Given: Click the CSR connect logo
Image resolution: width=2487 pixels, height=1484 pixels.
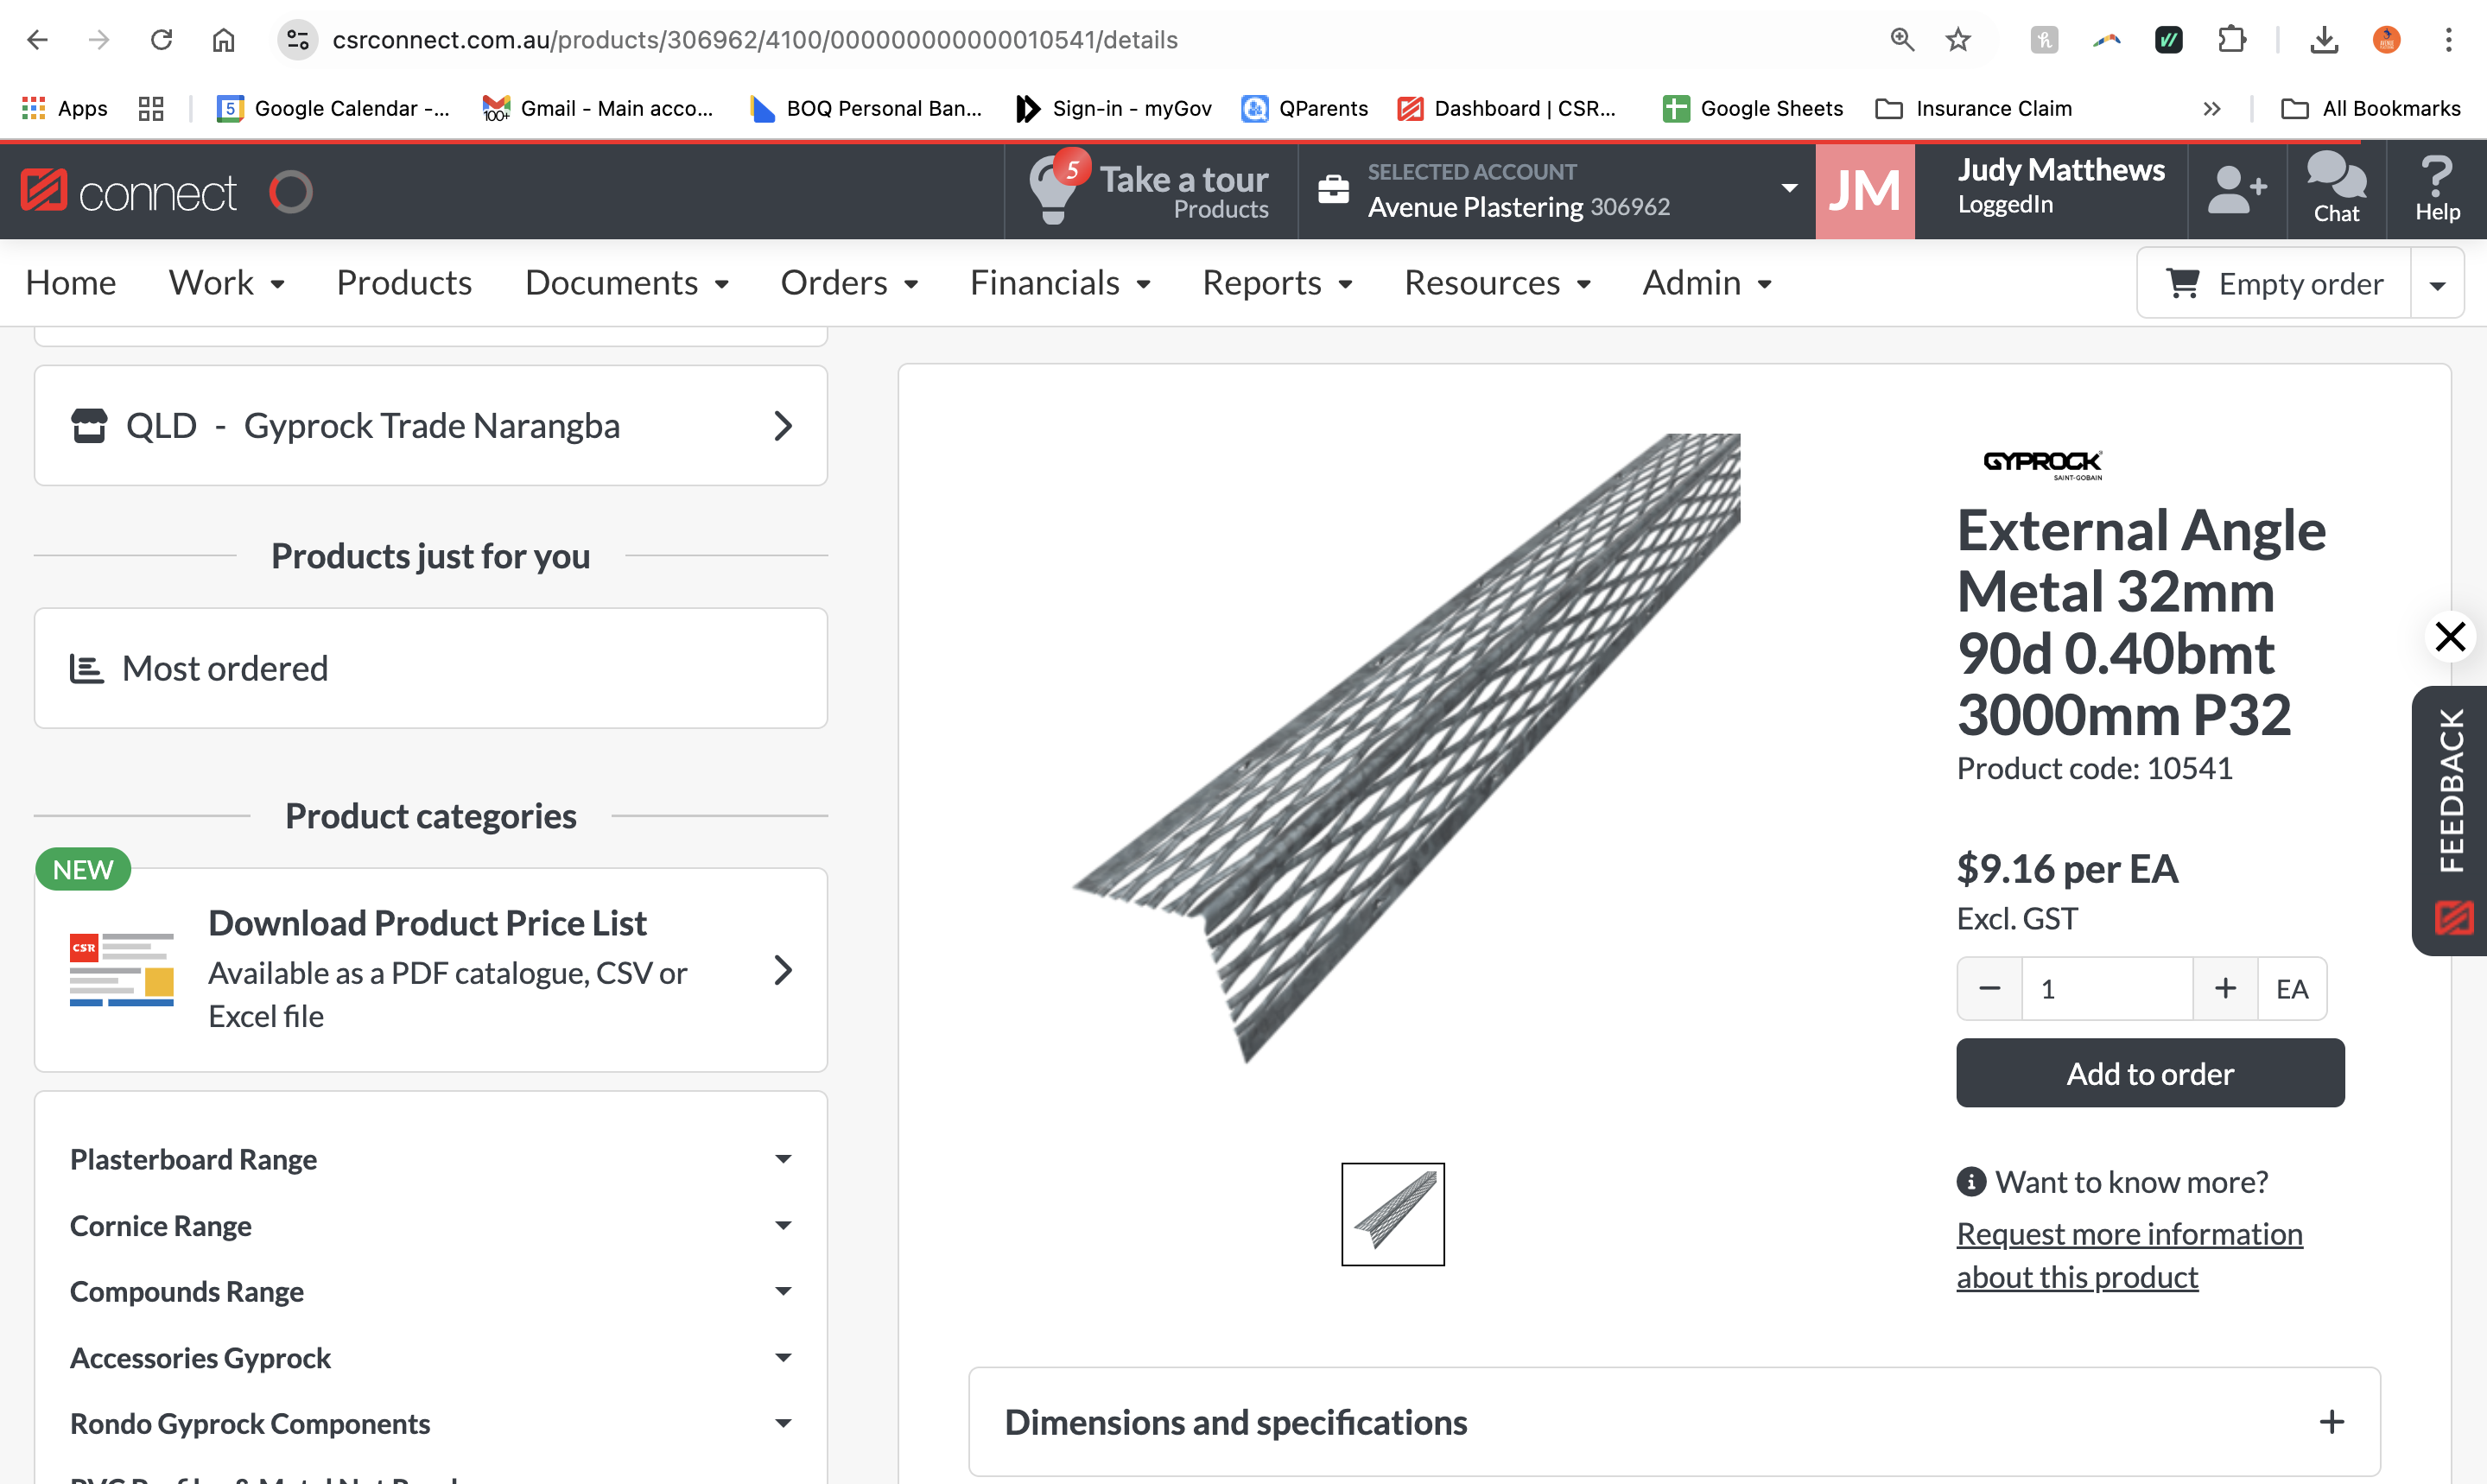Looking at the screenshot, I should 129,191.
